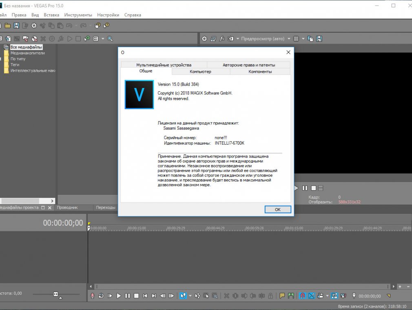Screen dimensions: 412x310
Task: Go to end of the project
Action: tap(154, 296)
